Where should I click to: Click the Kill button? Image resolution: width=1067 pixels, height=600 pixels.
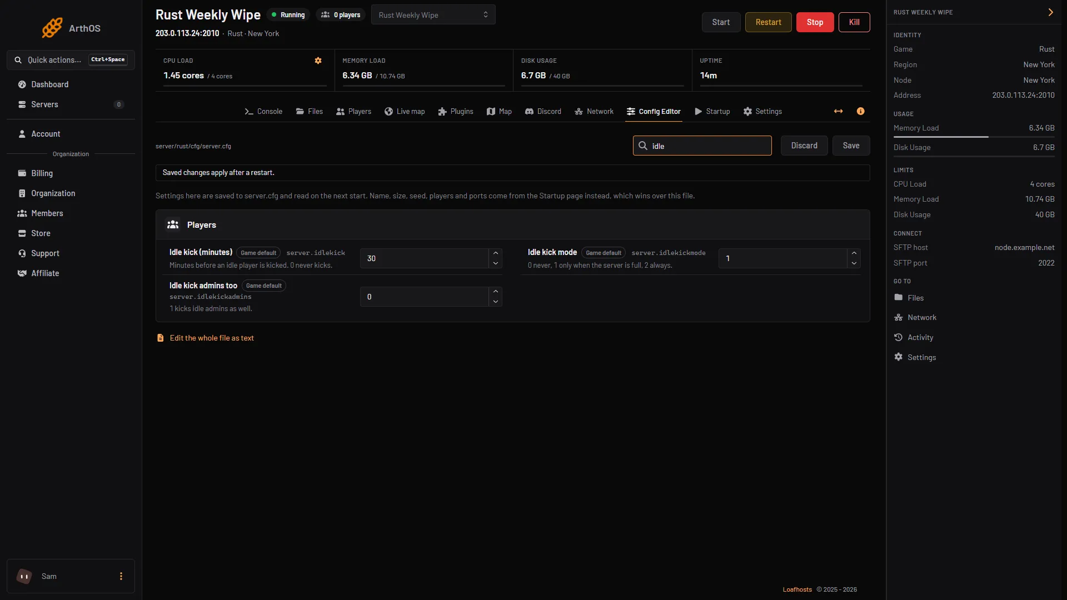click(x=854, y=22)
